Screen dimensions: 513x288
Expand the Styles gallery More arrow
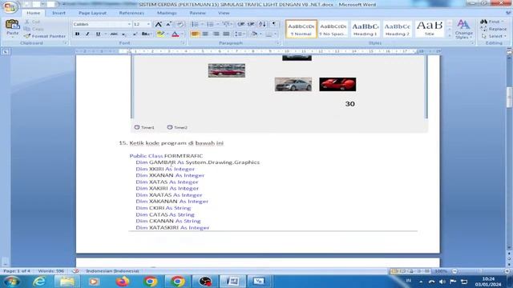(449, 35)
